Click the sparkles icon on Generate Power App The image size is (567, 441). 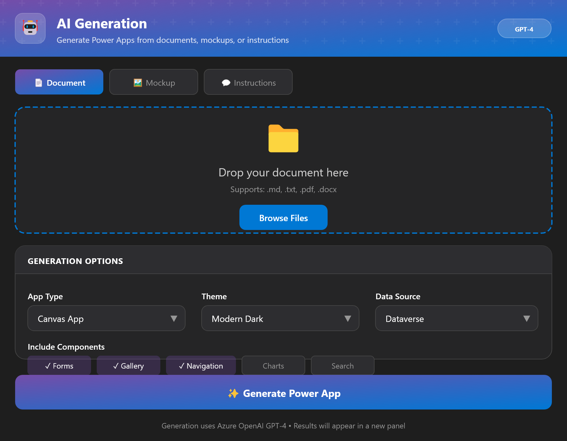pos(233,393)
